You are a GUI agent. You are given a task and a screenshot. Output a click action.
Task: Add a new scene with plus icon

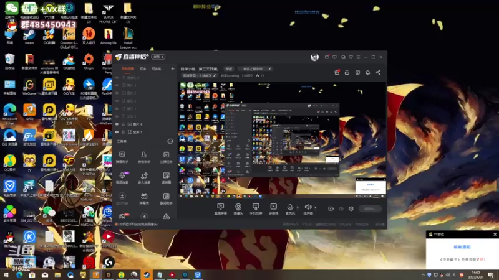[x=173, y=68]
